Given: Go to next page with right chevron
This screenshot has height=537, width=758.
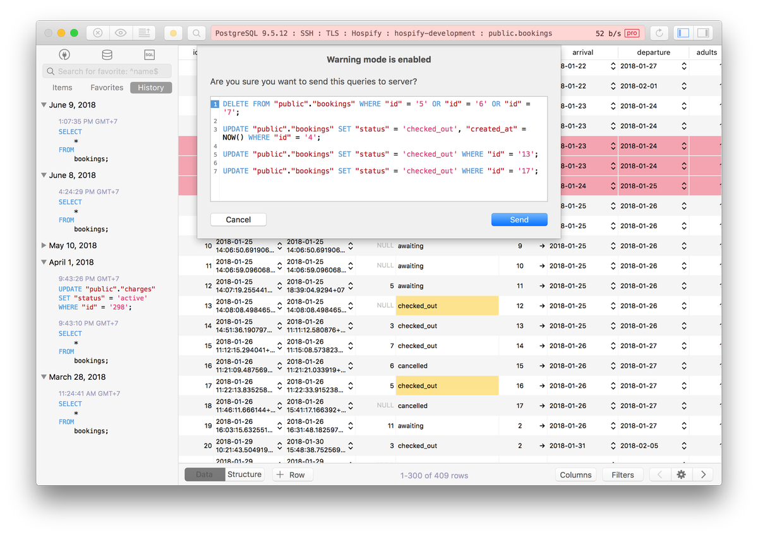Looking at the screenshot, I should click(x=703, y=474).
